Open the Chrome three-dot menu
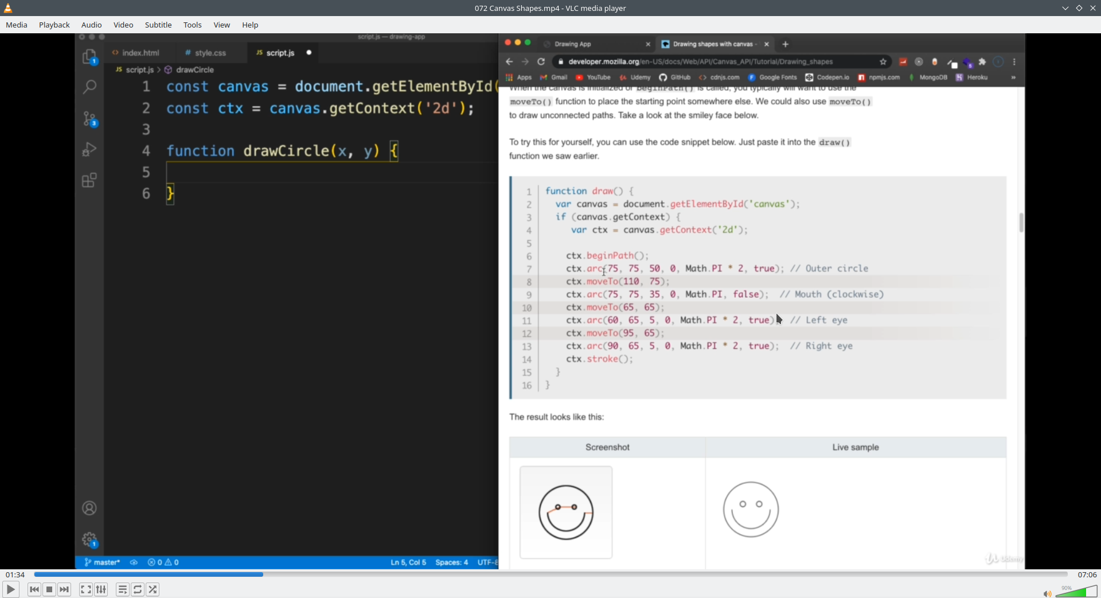Screen dimensions: 1101x598 click(1014, 61)
